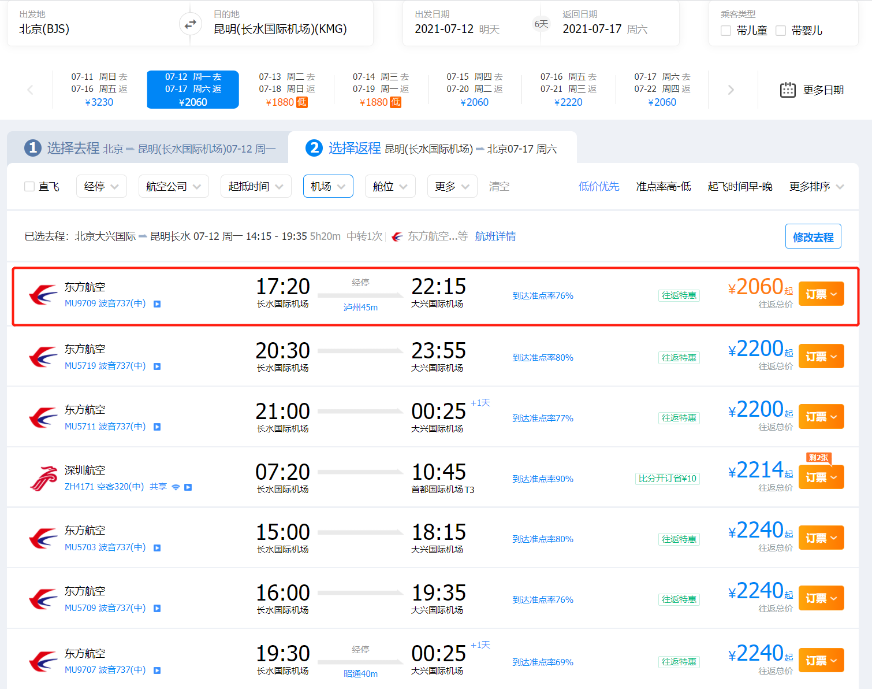The image size is (872, 689).
Task: Click the previous dates left arrow
Action: point(30,90)
